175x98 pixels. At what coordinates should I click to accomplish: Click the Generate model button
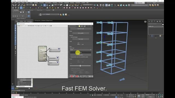(81, 29)
